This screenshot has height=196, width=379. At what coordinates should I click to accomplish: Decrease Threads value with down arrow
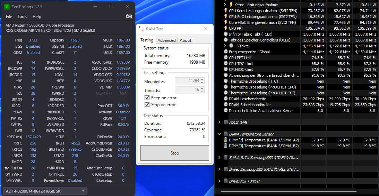(x=202, y=92)
